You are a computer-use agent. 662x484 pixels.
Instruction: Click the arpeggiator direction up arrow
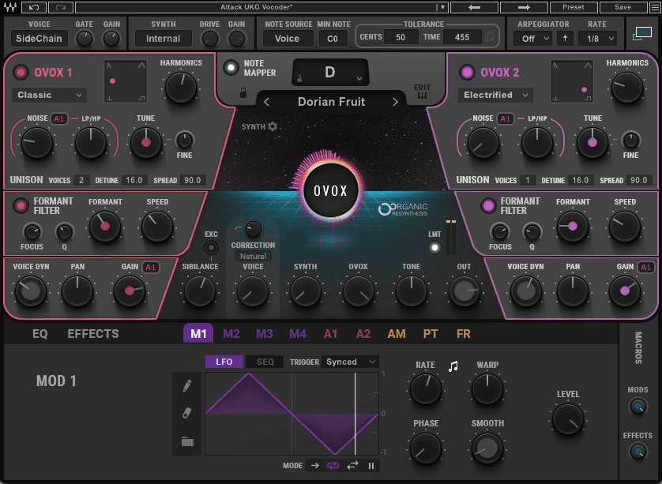tap(565, 39)
